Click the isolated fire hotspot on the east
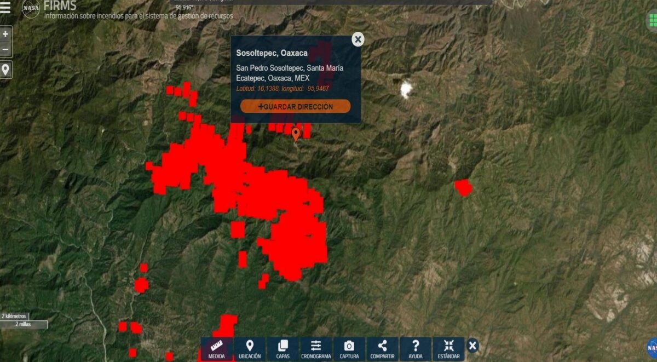657x362 pixels. pyautogui.click(x=463, y=187)
